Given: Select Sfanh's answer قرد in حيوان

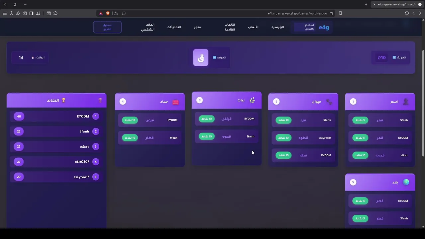Looking at the screenshot, I should click(x=303, y=120).
